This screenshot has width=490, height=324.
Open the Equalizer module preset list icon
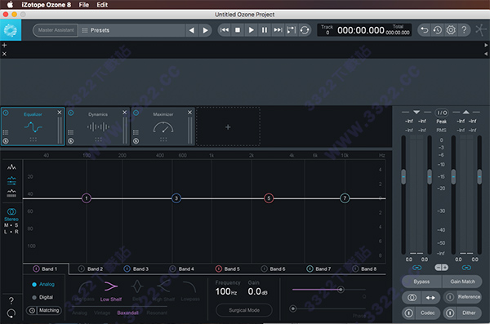6,132
